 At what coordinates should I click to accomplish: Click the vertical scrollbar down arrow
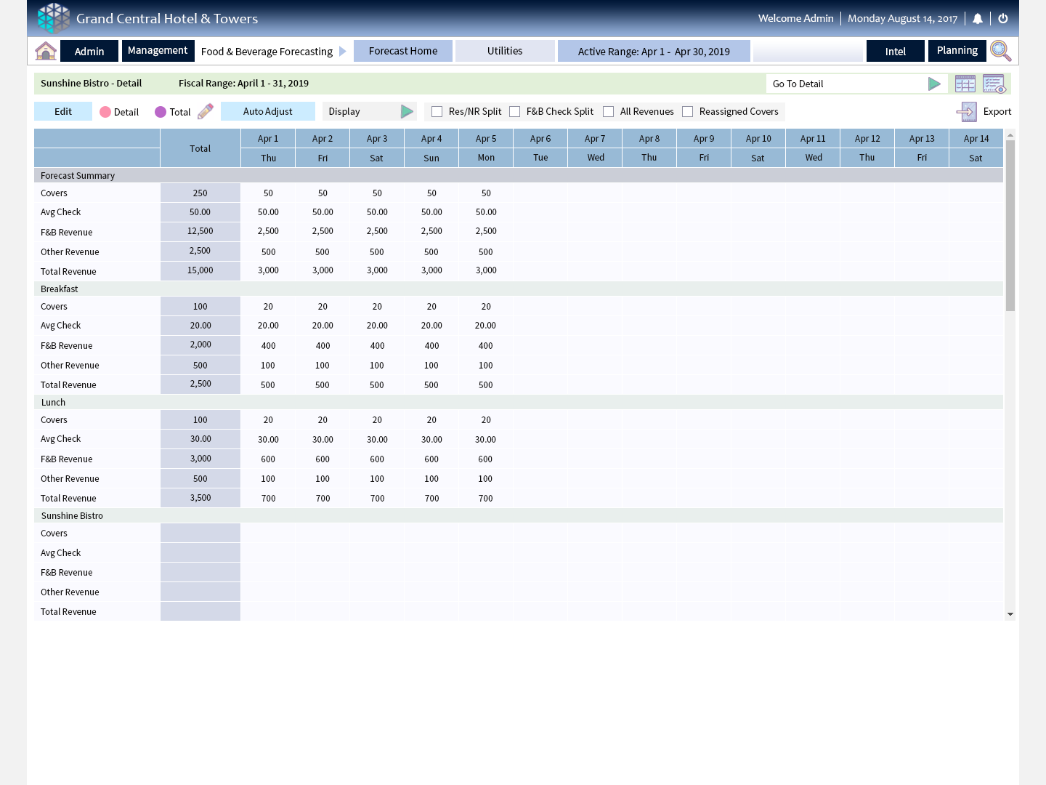click(1010, 615)
